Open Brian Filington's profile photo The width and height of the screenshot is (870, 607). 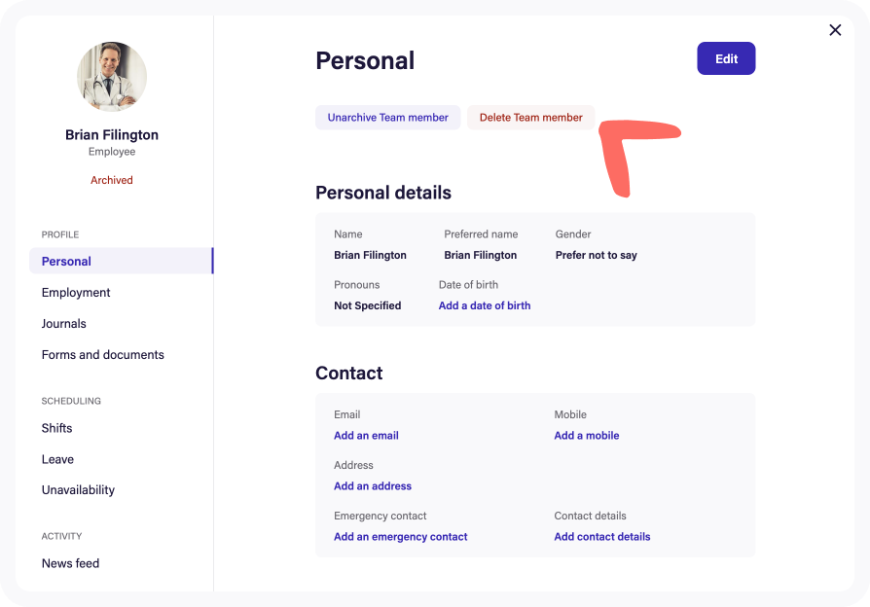click(x=111, y=77)
